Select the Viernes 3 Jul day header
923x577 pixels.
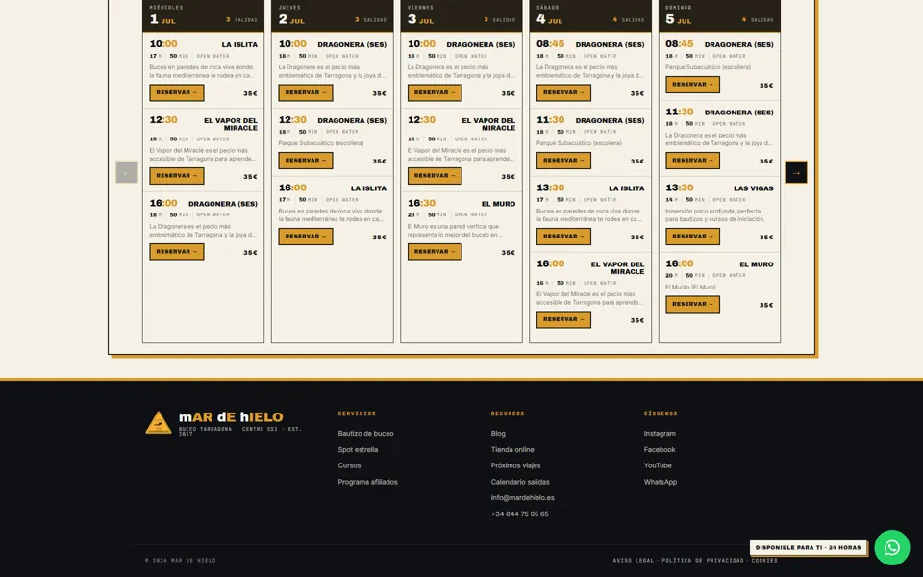click(461, 15)
